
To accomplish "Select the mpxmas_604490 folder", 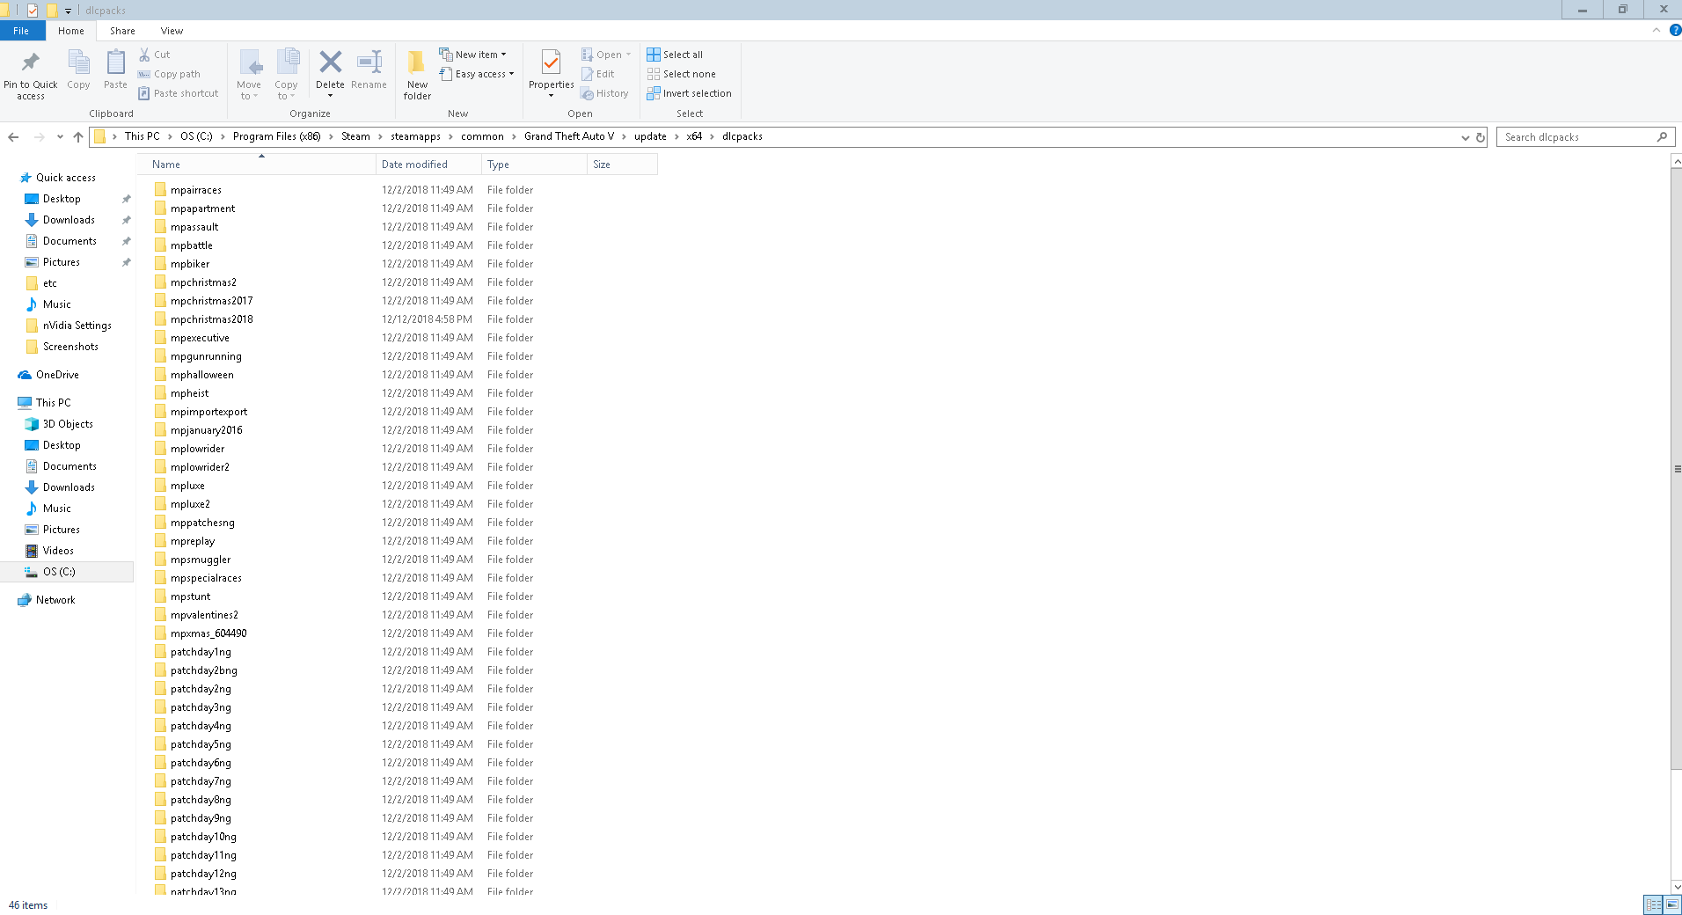I will click(x=208, y=633).
